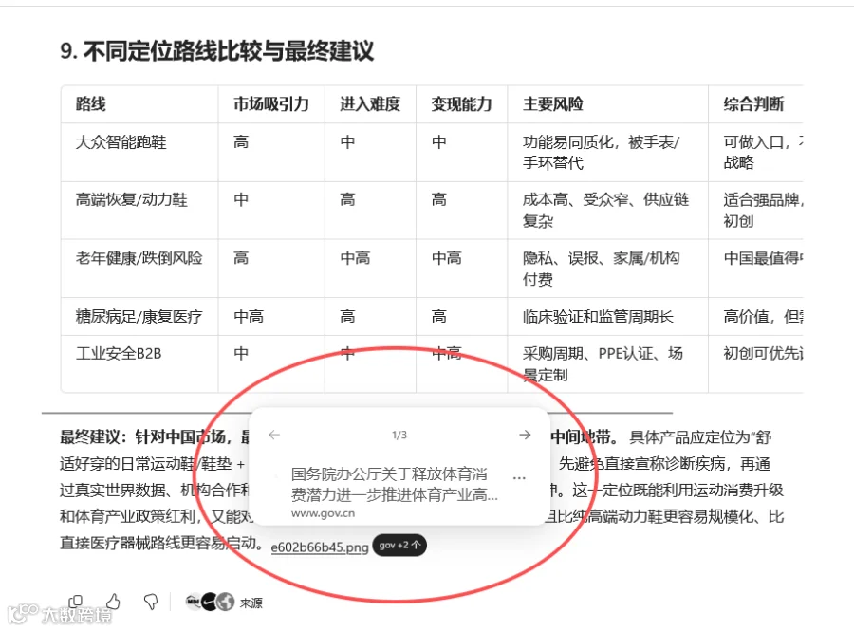Screen dimensions: 854x631
Task: Click the section 9 heading 不同定位路线比较与最终建议
Action: tap(216, 51)
